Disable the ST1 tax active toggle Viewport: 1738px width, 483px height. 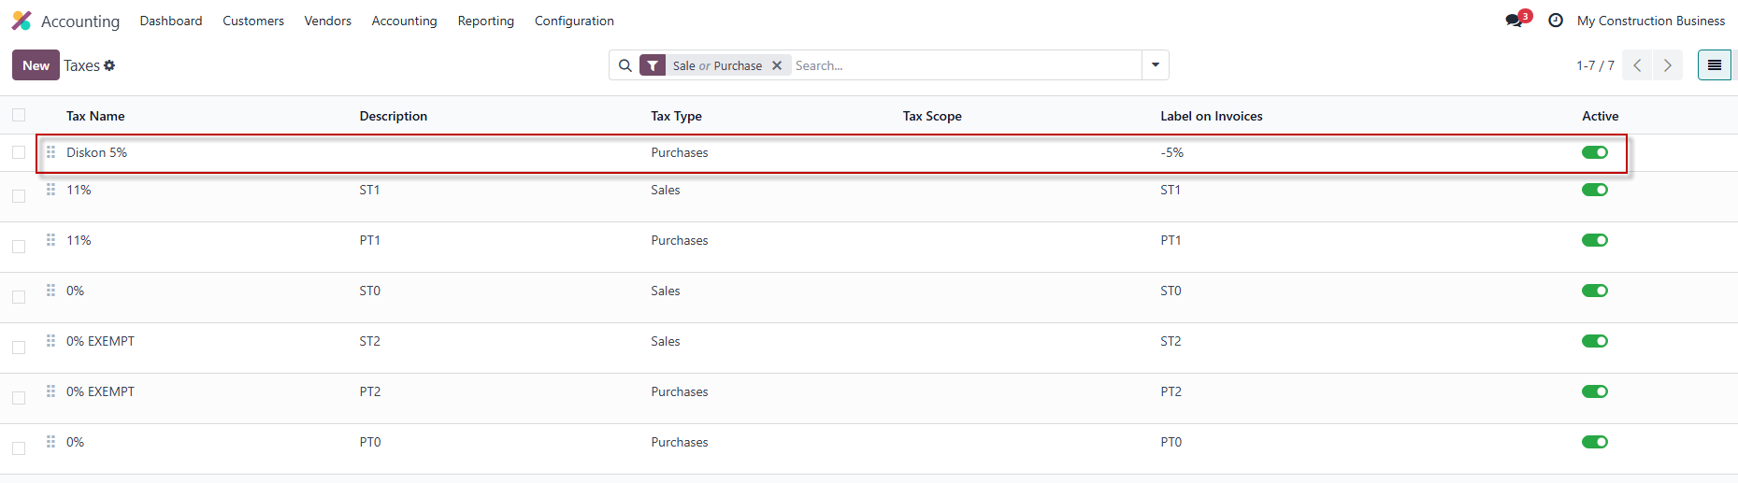coord(1594,190)
